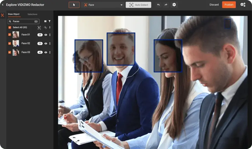Image resolution: width=252 pixels, height=149 pixels.
Task: Open more options for Face 01
Action: coord(50,35)
